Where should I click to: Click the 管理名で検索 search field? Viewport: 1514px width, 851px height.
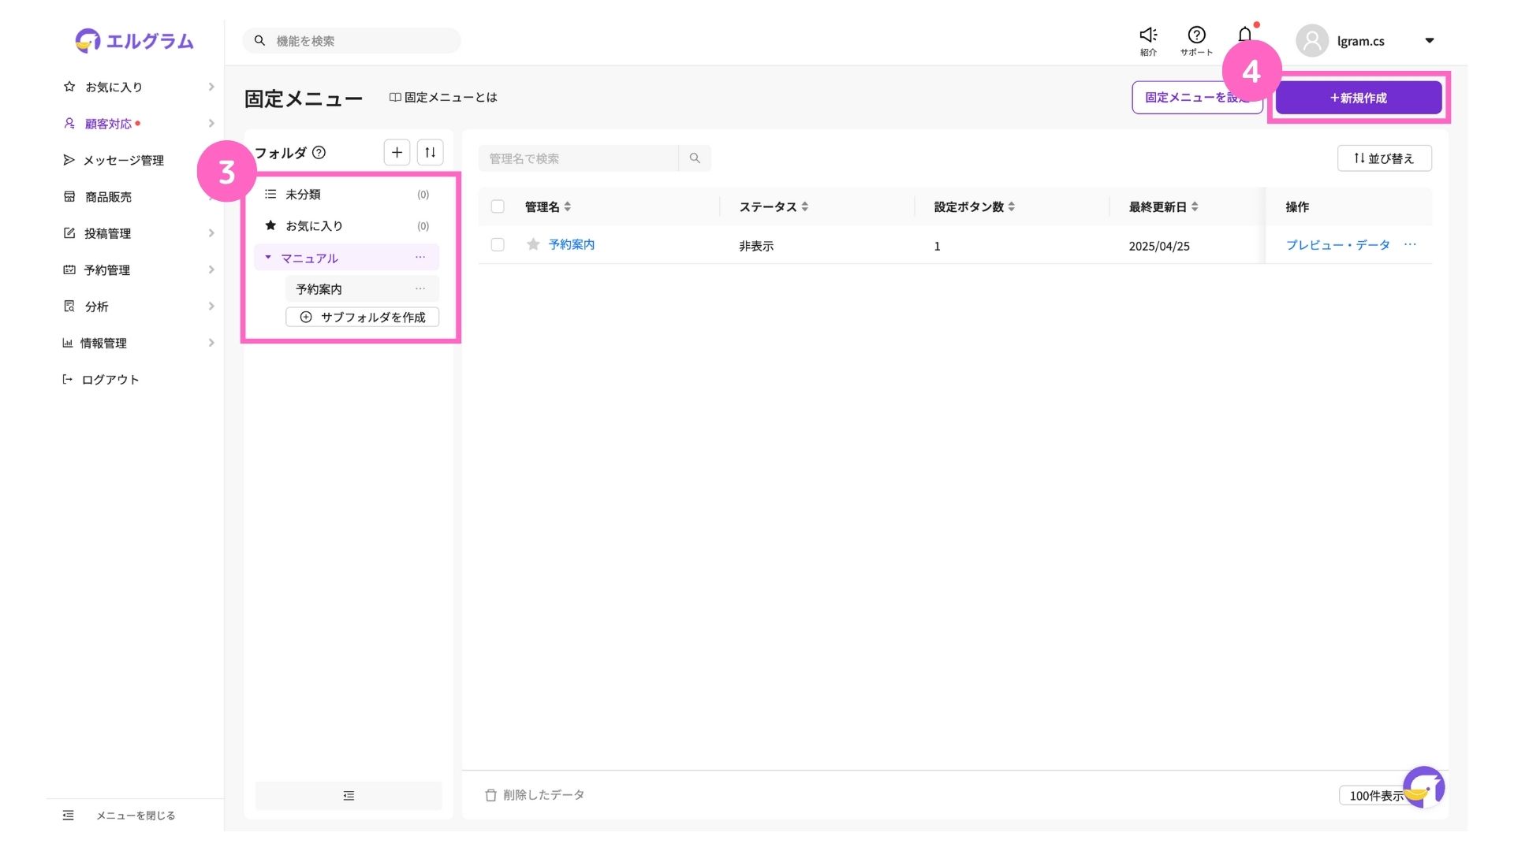(578, 158)
